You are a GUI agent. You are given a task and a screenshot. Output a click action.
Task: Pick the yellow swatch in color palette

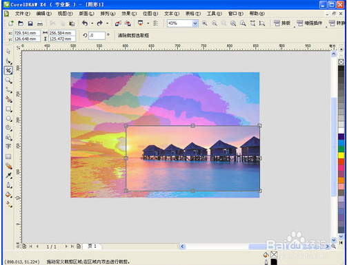coord(341,156)
